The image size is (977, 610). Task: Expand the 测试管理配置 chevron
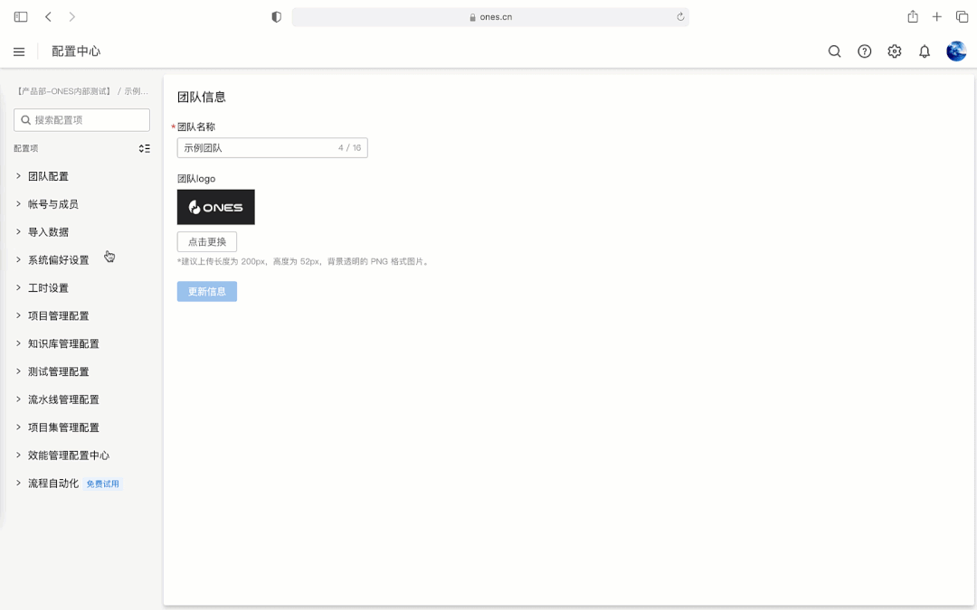click(x=18, y=371)
